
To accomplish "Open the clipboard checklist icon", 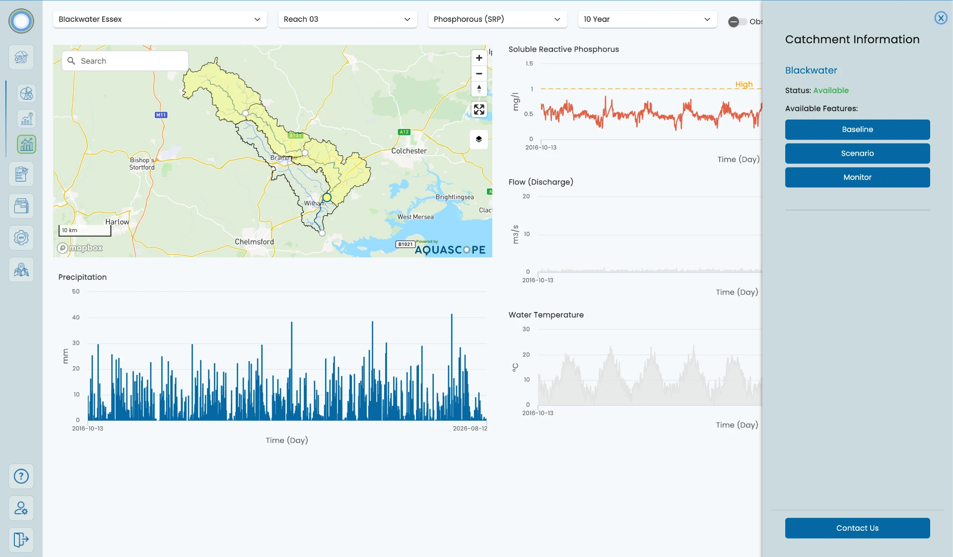I will coord(21,174).
